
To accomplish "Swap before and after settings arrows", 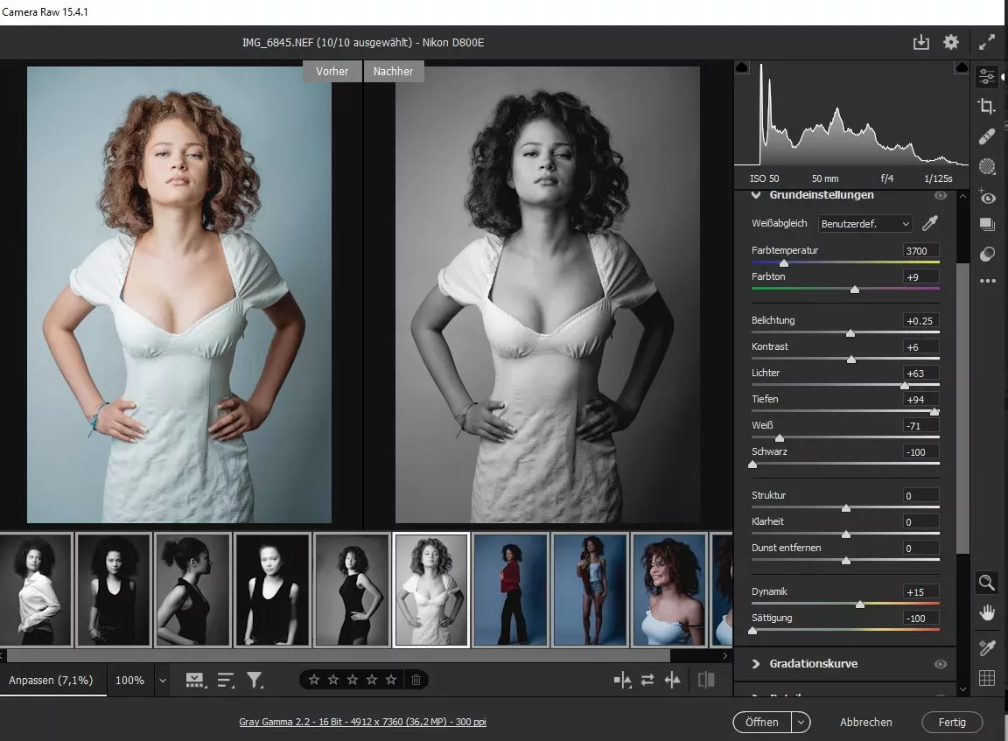I will point(647,680).
